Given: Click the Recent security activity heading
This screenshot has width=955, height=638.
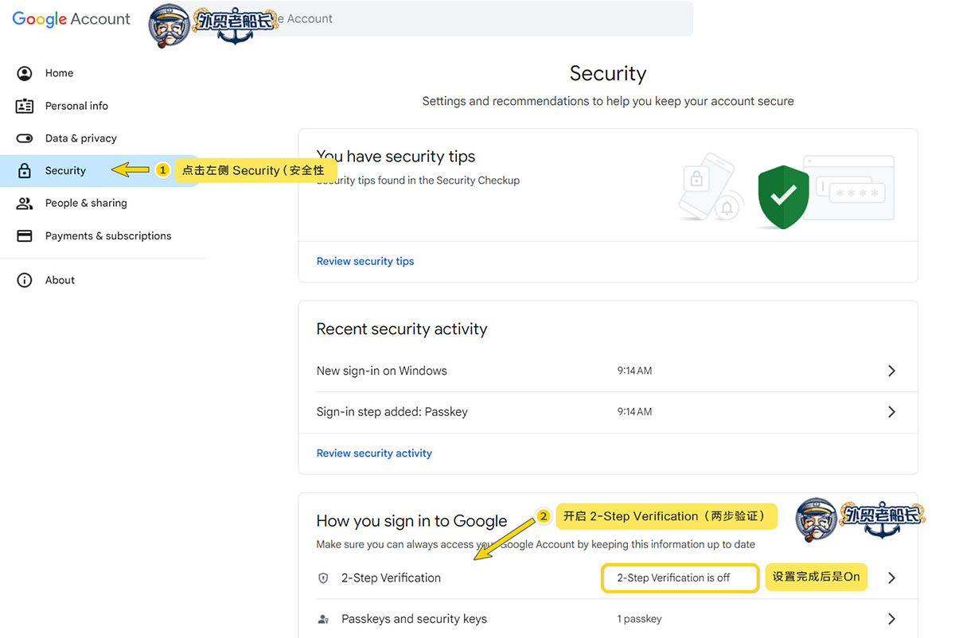Looking at the screenshot, I should click(402, 329).
